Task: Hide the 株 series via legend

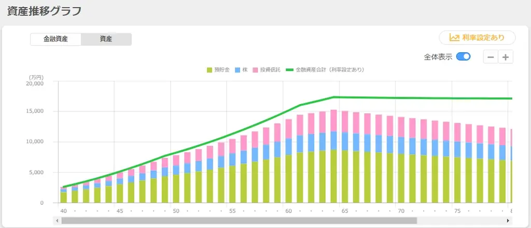Action: pyautogui.click(x=242, y=70)
